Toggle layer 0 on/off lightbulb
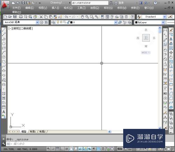Image resolution: width=175 pixels, height=152 pixels. click(x=58, y=22)
